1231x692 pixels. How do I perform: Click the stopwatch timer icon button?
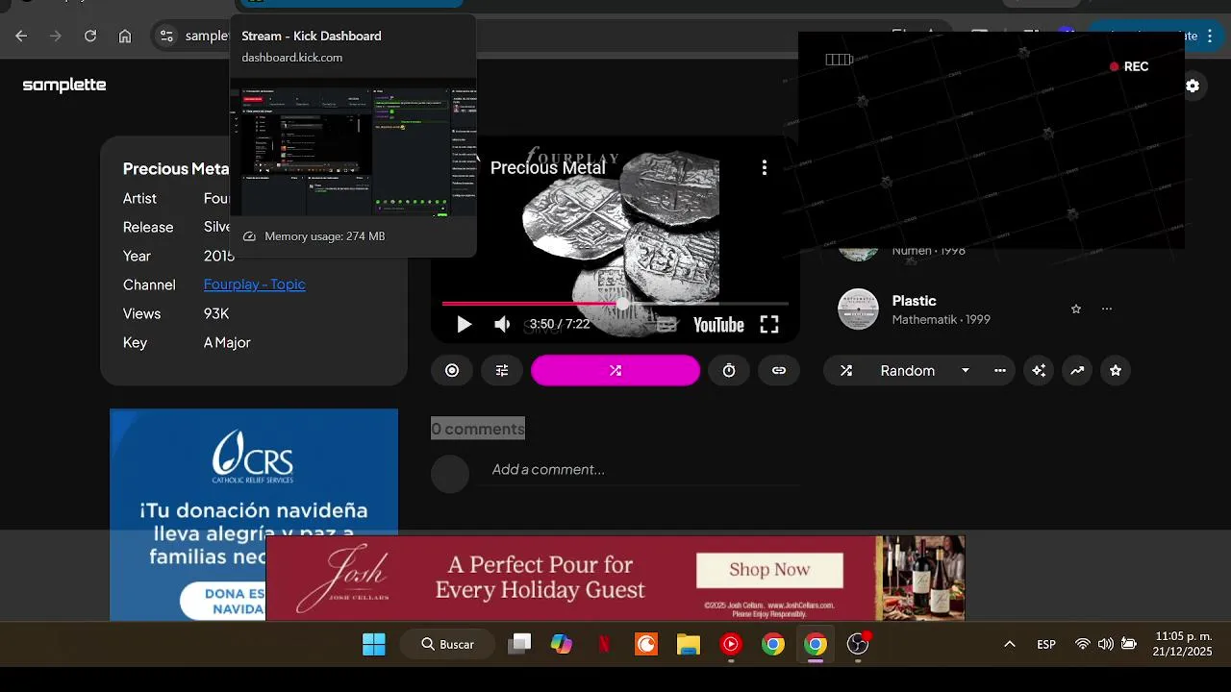point(729,370)
